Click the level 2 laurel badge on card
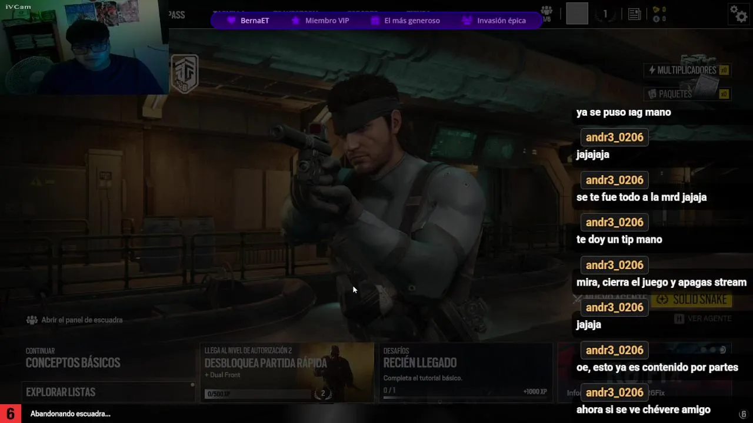This screenshot has height=423, width=753. 322,394
